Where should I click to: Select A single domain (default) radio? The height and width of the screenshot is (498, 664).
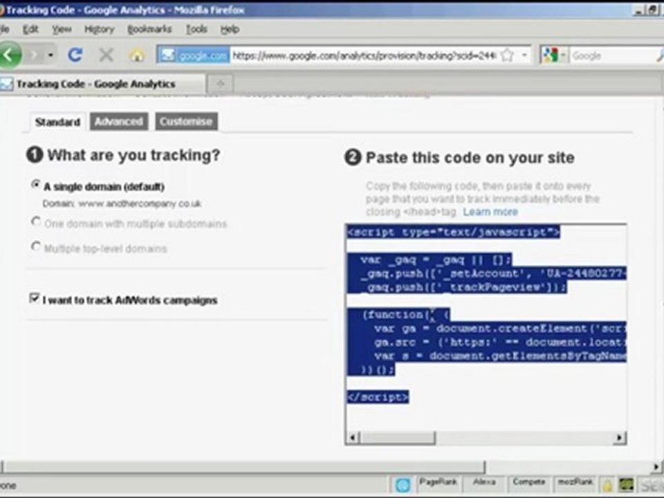[x=35, y=185]
